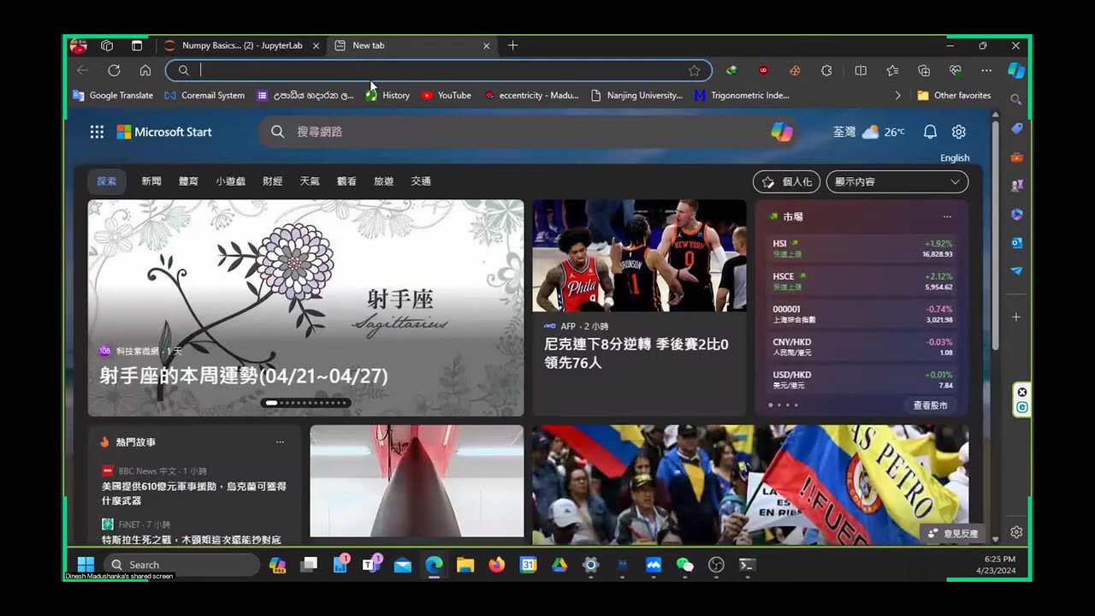
Task: Click the Copilot icon in the search box
Action: click(x=782, y=132)
